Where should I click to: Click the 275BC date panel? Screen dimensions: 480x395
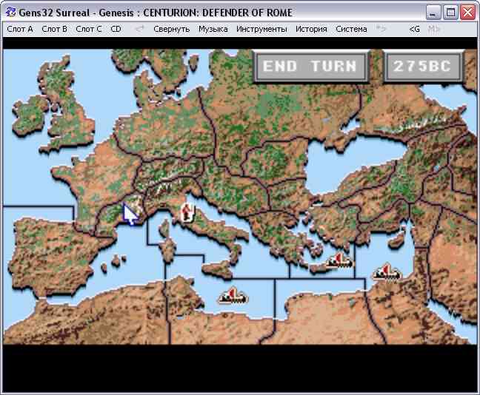(x=422, y=67)
